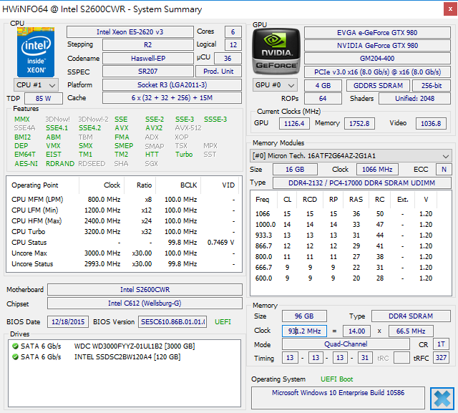Click the CPU HFM (Max) row
This screenshot has width=458, height=413.
coord(124,220)
